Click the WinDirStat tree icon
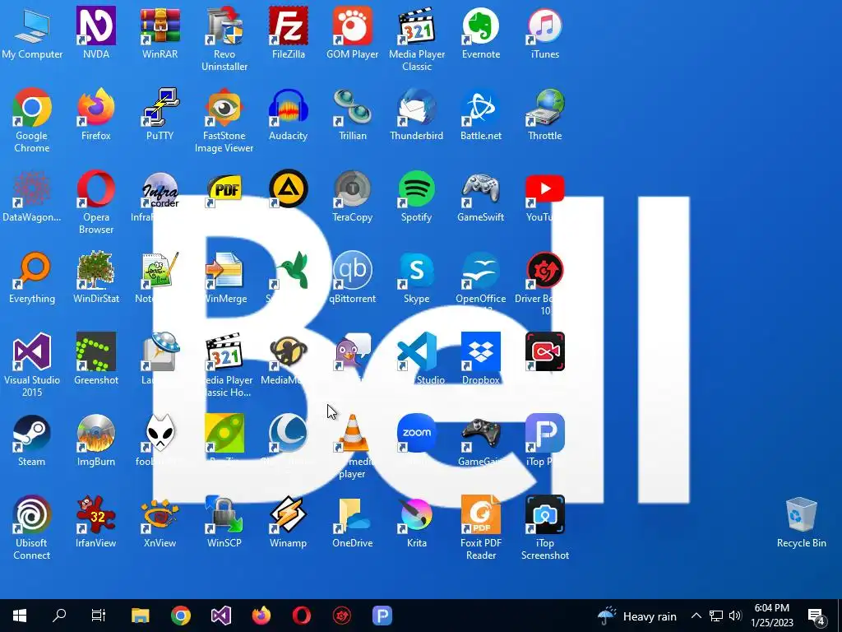The height and width of the screenshot is (632, 842). coord(96,270)
